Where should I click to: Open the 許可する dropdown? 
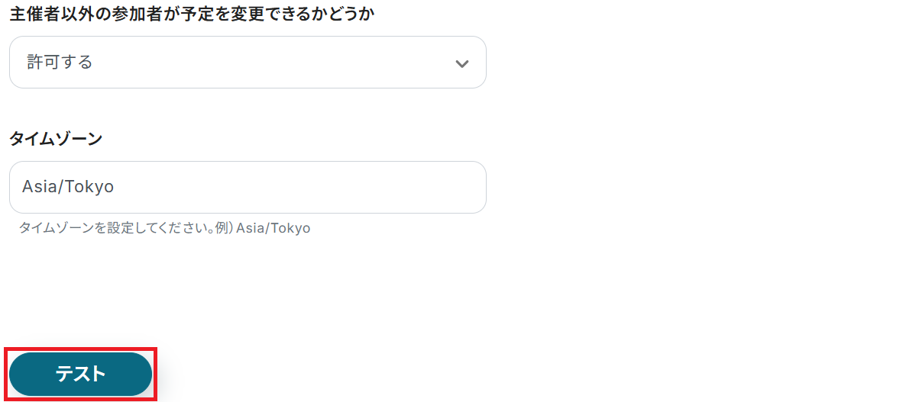[247, 63]
